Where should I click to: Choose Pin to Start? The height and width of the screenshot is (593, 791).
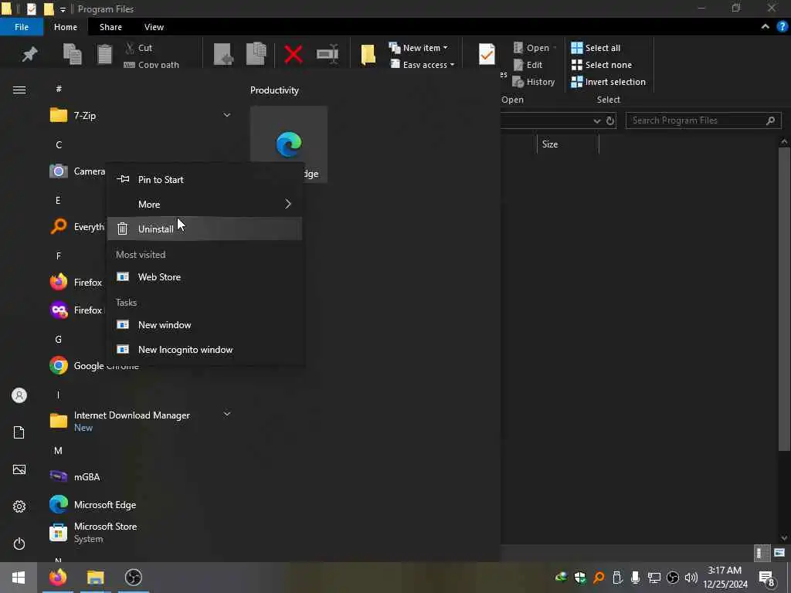pyautogui.click(x=204, y=179)
